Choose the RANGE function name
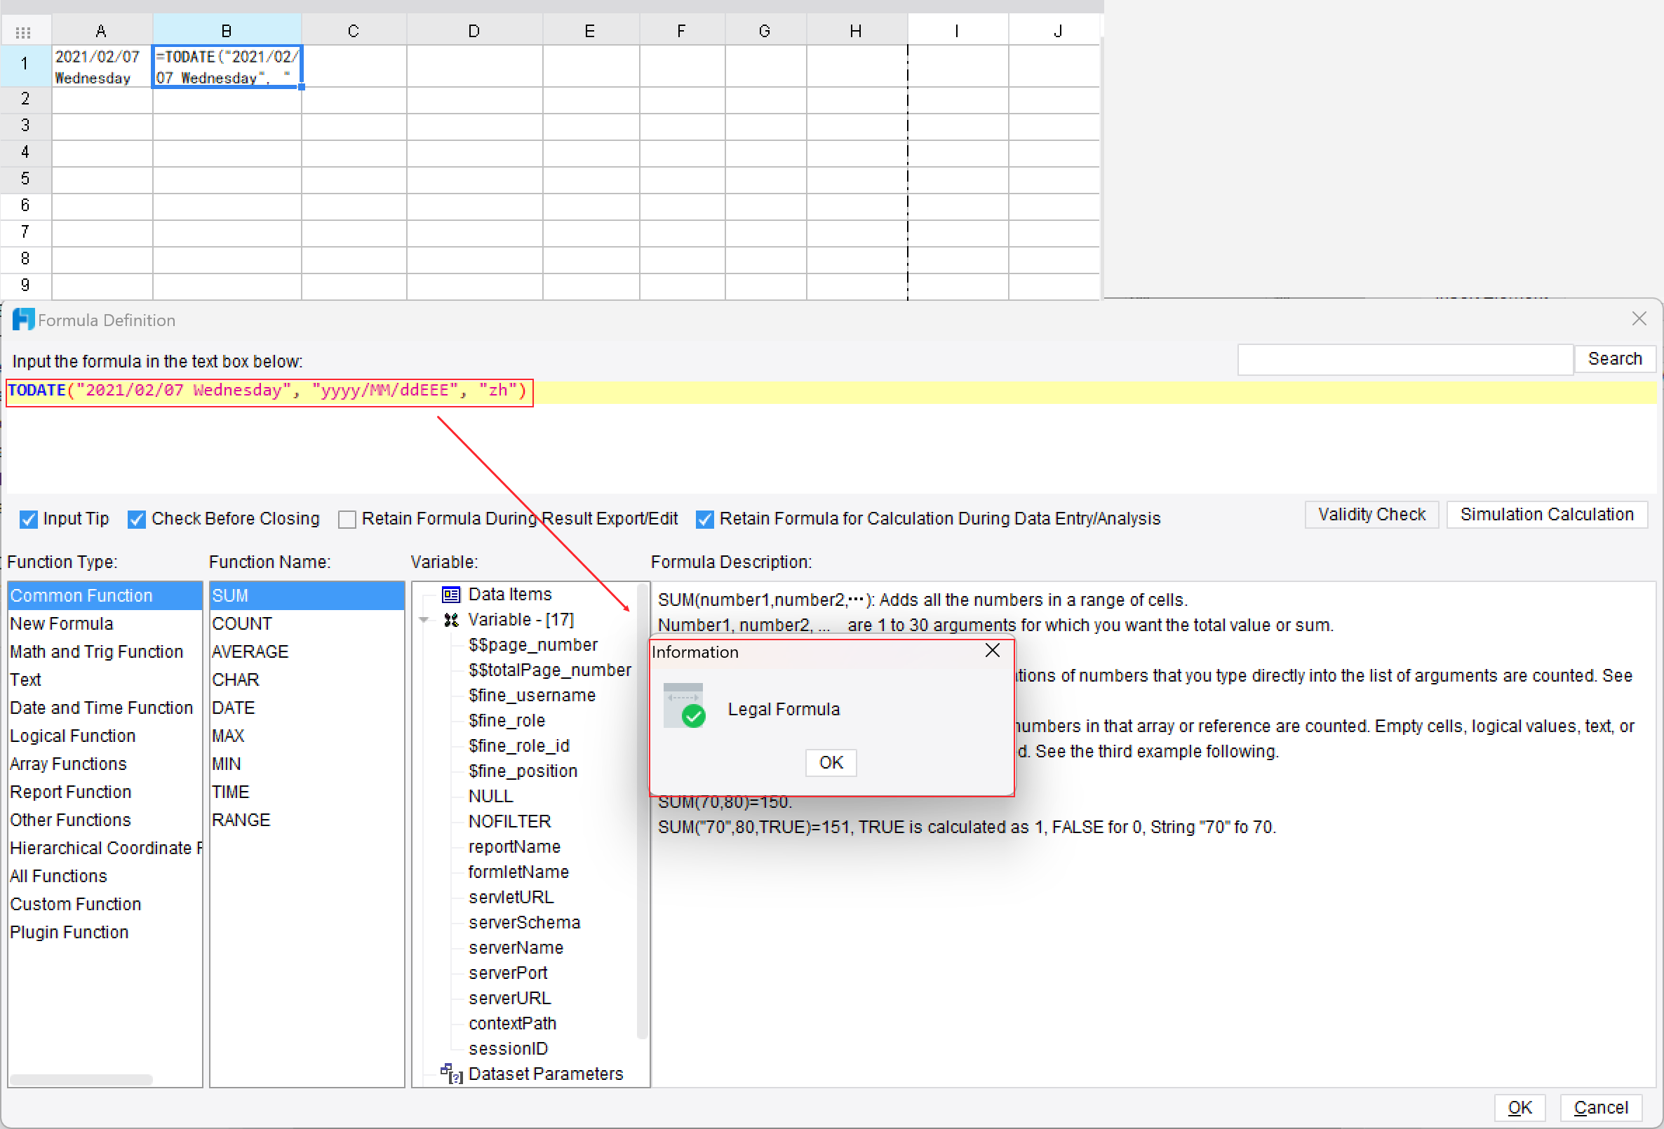This screenshot has height=1129, width=1664. click(307, 820)
